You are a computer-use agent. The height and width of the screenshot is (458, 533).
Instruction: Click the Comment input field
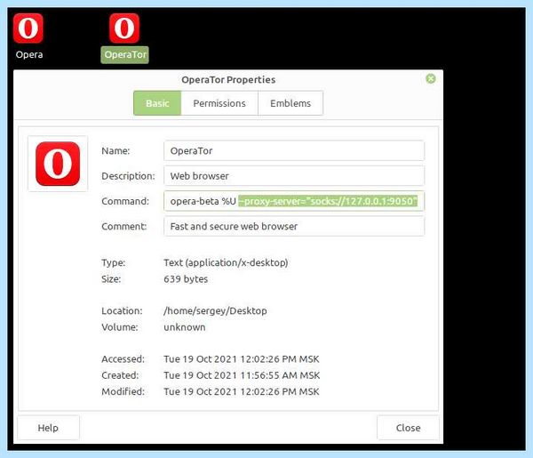coord(294,226)
